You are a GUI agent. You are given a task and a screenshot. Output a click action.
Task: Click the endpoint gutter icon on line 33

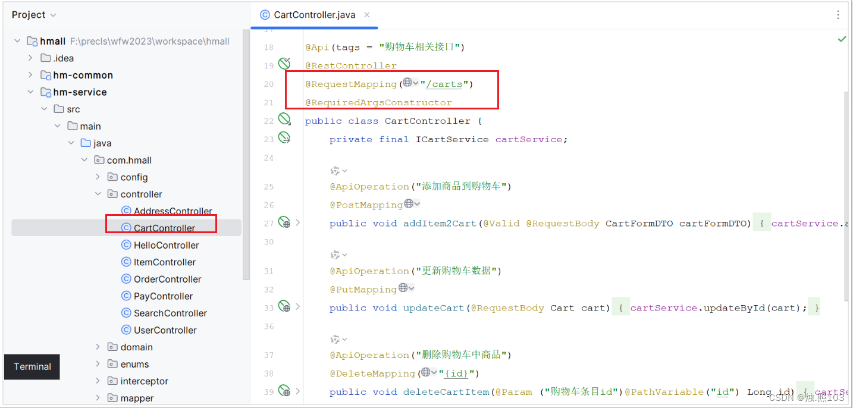pos(284,307)
